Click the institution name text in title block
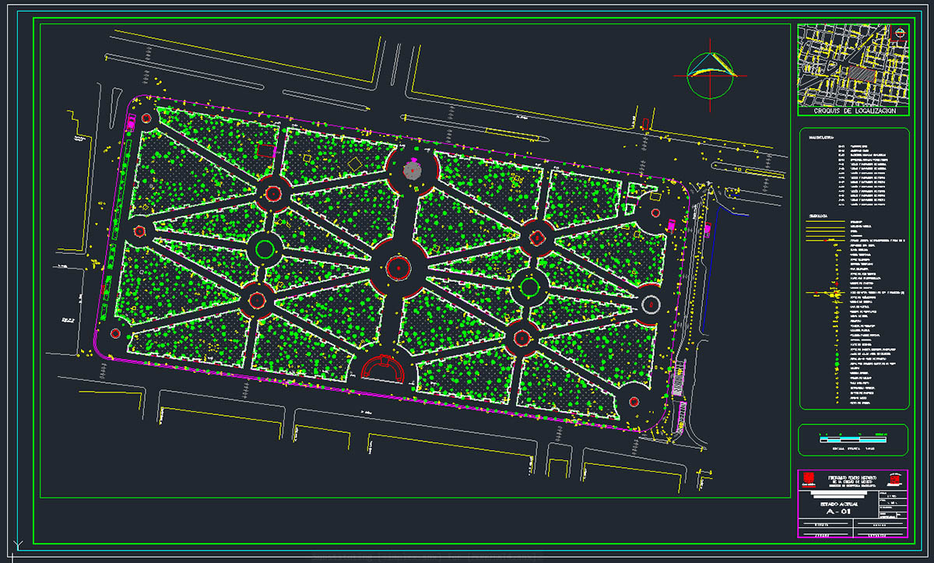This screenshot has width=934, height=563. pyautogui.click(x=851, y=479)
